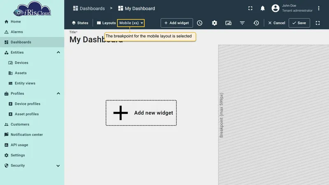Open notifications bell icon
Viewport: 329px width, 185px height.
(x=262, y=8)
